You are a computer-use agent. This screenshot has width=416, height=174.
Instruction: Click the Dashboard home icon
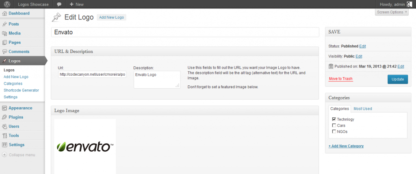[4, 13]
